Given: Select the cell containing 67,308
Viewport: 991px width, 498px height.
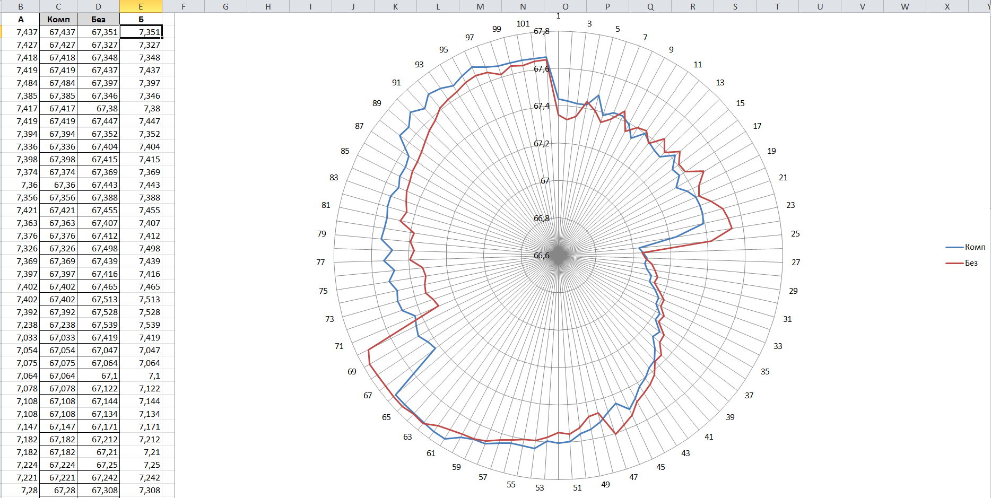Looking at the screenshot, I should [x=99, y=490].
